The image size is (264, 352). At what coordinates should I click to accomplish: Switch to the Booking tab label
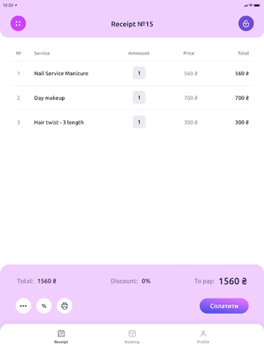tap(132, 342)
